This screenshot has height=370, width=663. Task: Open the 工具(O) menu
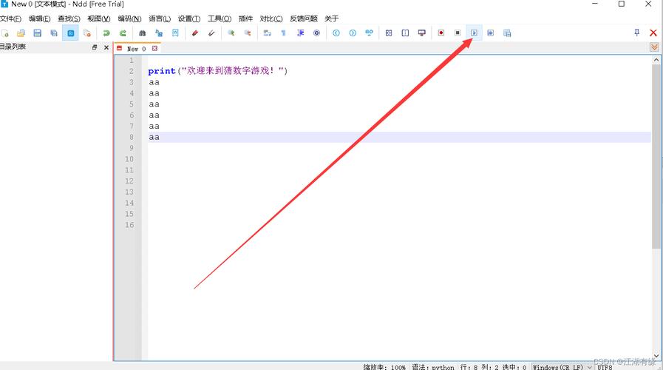[x=220, y=18]
